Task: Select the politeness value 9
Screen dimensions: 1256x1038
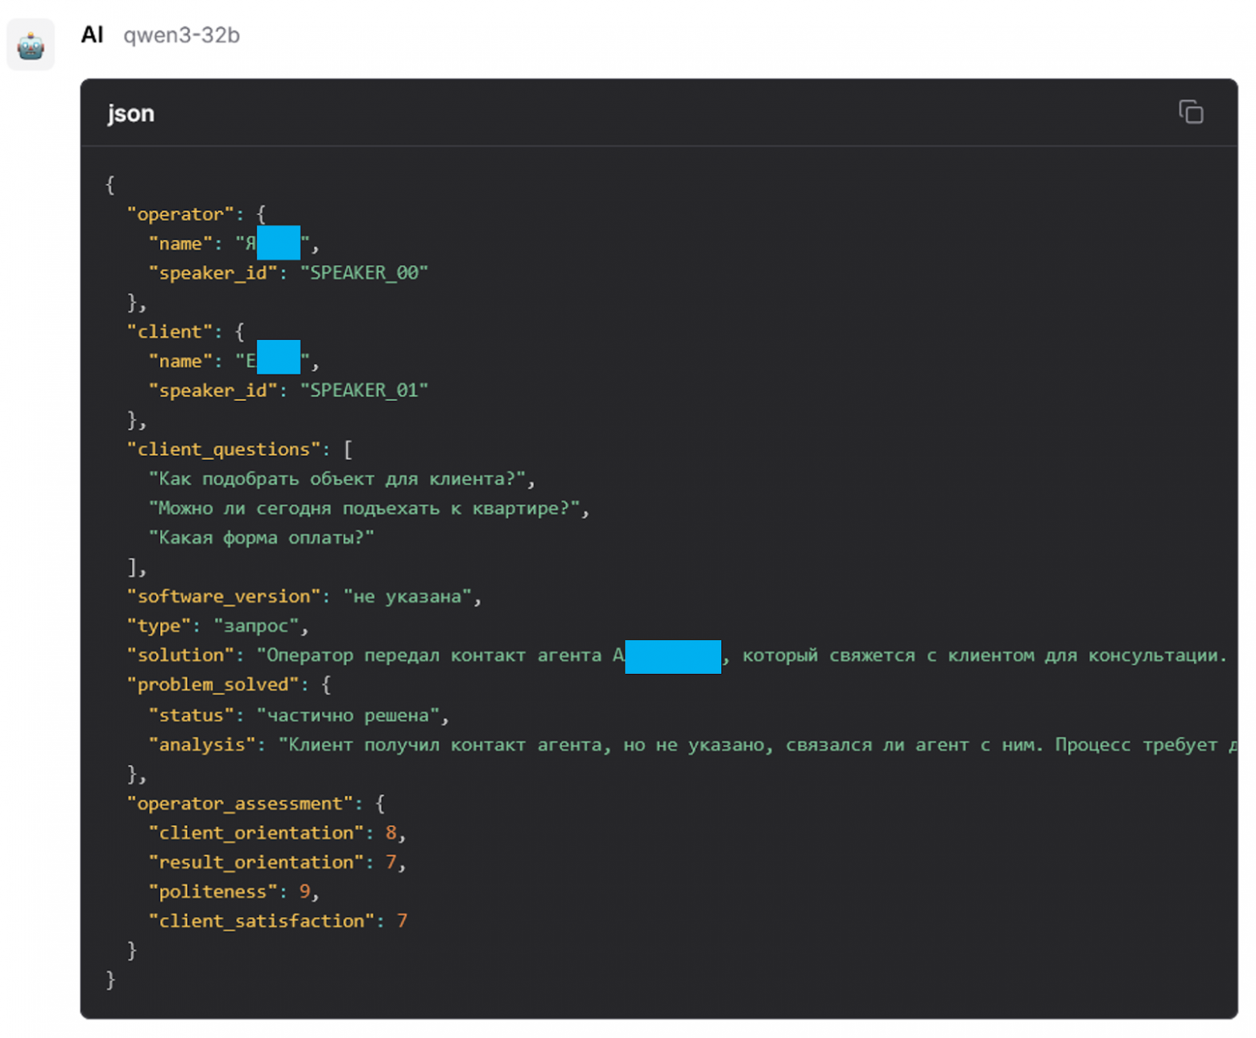Action: 304,891
